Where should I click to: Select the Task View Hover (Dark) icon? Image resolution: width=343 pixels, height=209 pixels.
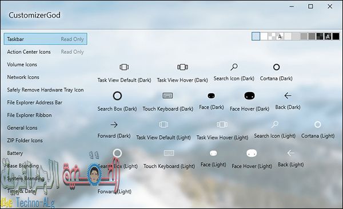183,67
